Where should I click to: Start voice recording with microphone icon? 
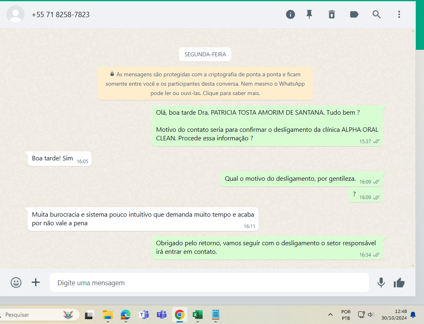click(381, 282)
